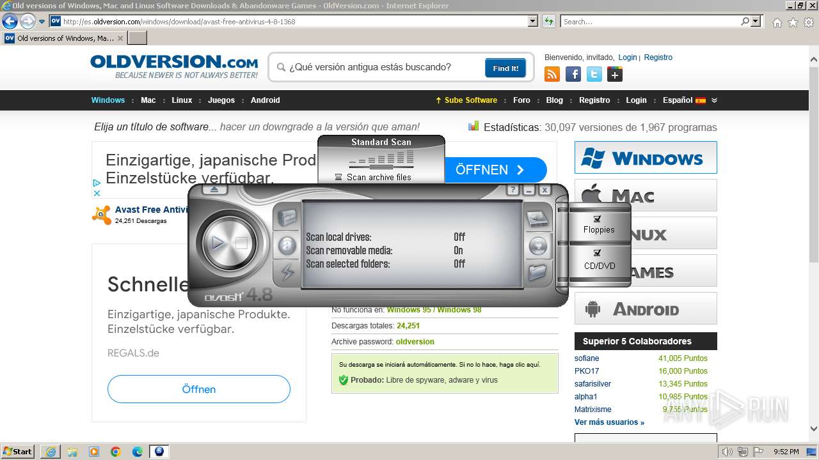Viewport: 819px width, 460px height.
Task: Open Microsoft Edge from the taskbar
Action: click(137, 452)
